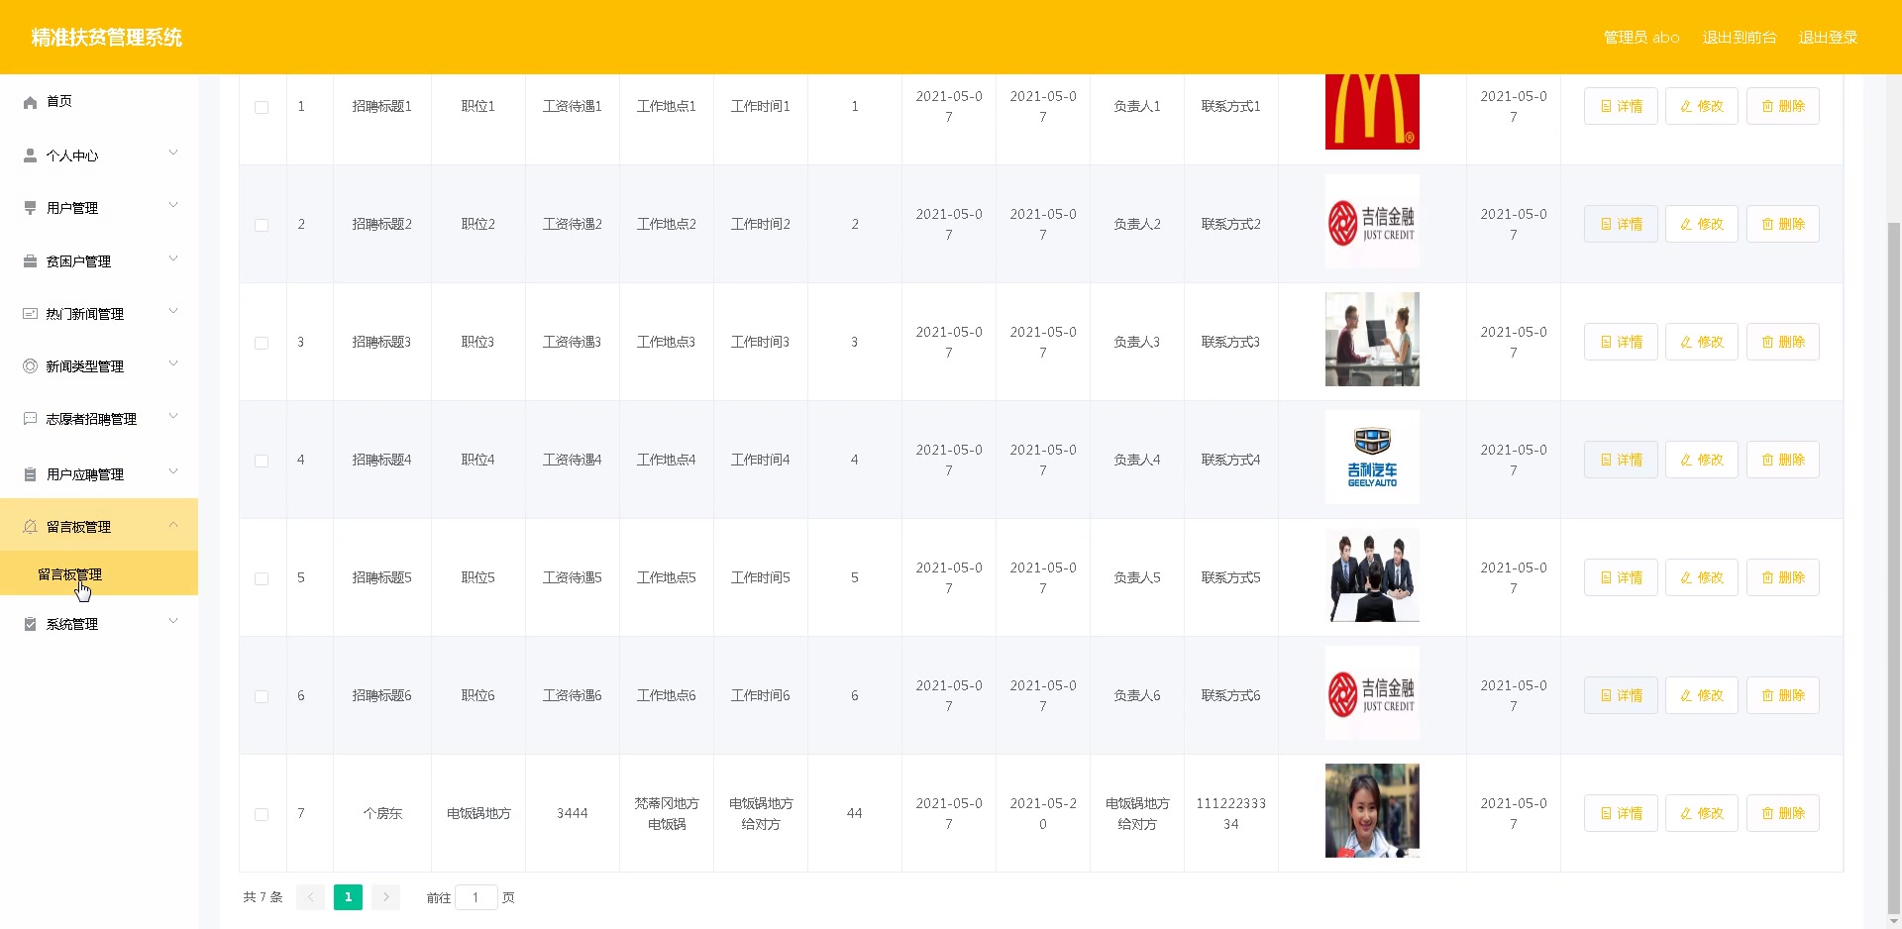Screen dimensions: 1902x929
Task: Open 志愿者招聘管理 in the sidebar
Action: 99,419
